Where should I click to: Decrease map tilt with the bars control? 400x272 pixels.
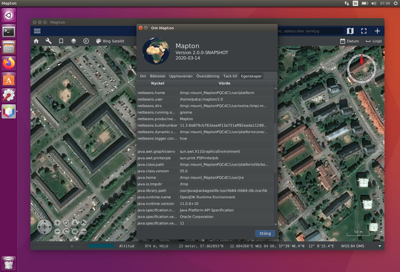(75, 232)
